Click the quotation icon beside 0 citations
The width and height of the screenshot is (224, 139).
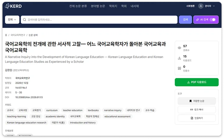pyautogui.click(x=180, y=68)
